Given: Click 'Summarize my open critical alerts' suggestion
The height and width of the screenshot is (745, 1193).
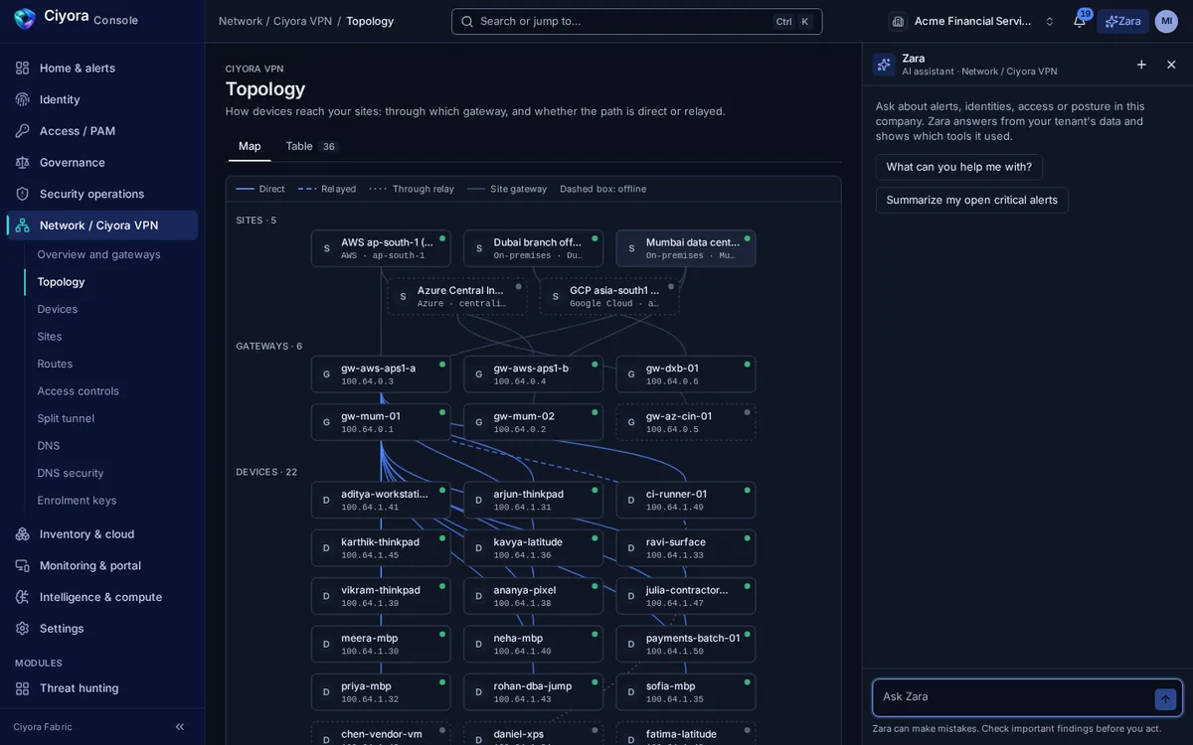Looking at the screenshot, I should tap(972, 200).
